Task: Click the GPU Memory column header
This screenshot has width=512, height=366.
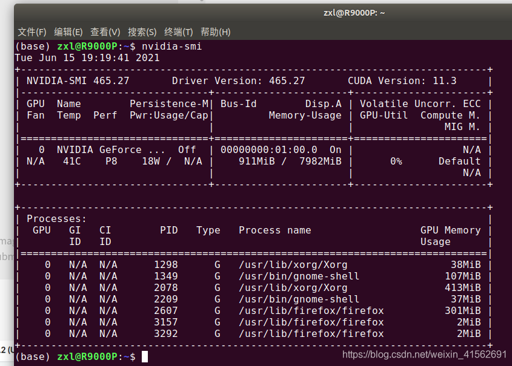Action: tap(450, 230)
